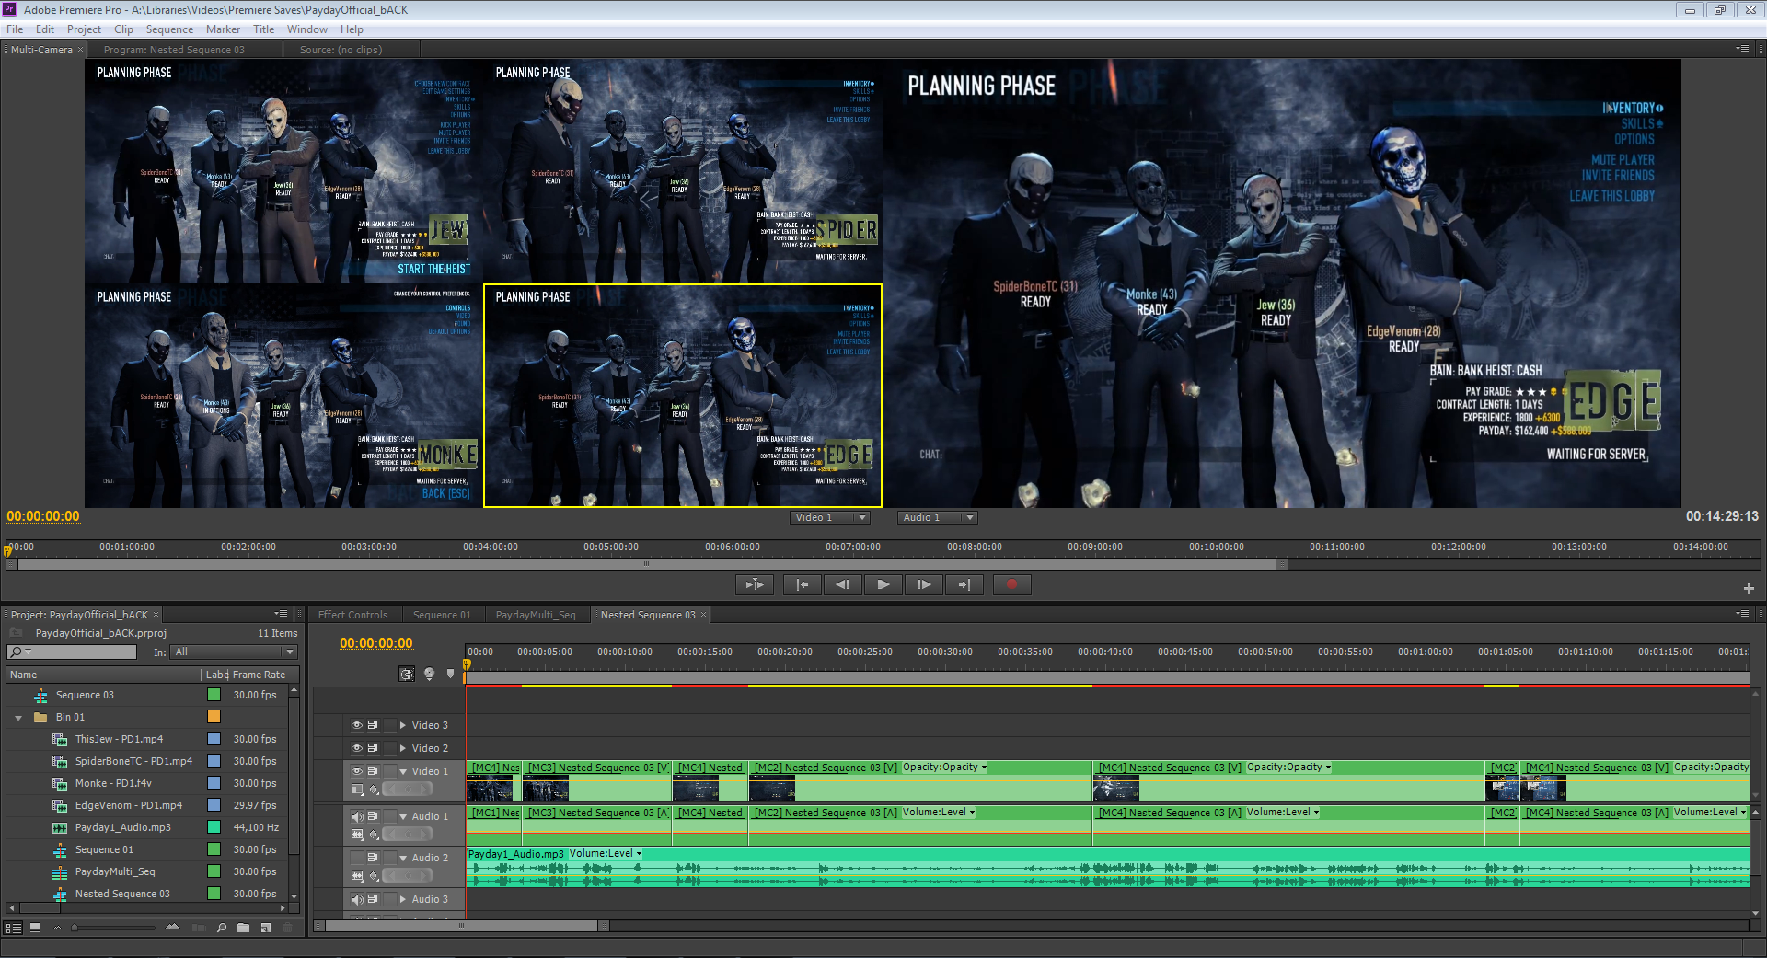The width and height of the screenshot is (1767, 958).
Task: Click the Find magnifier icon in the Project panel footer
Action: [x=222, y=928]
